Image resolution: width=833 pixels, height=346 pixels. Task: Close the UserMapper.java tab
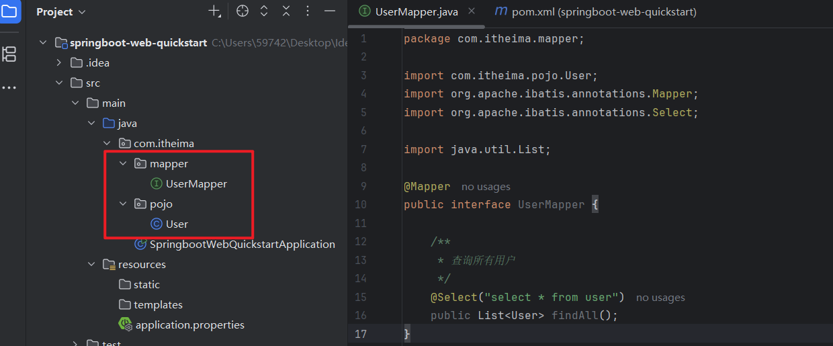pyautogui.click(x=471, y=11)
